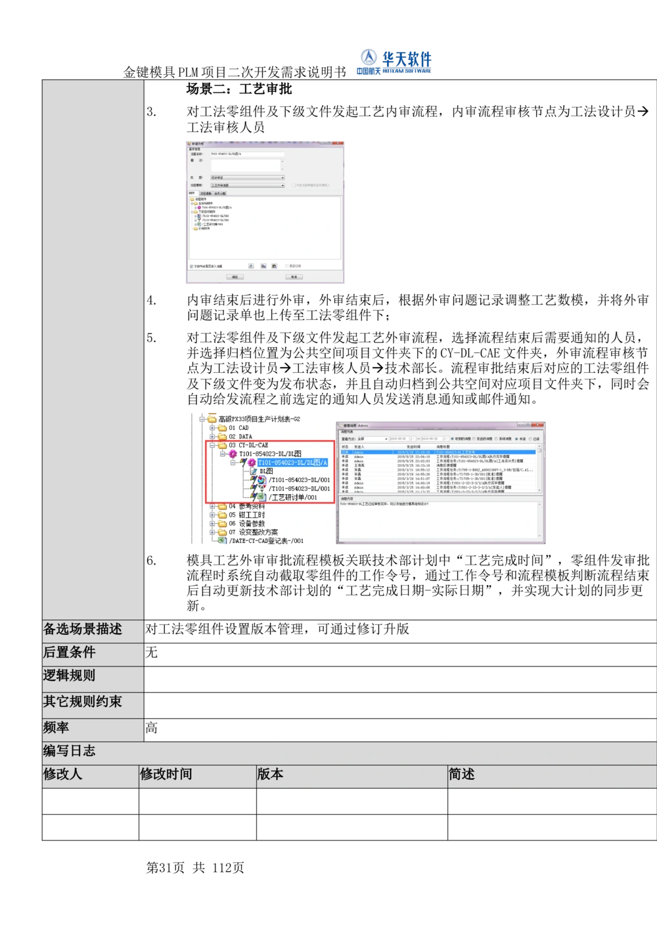The height and width of the screenshot is (929, 657).
Task: Click the 取消 button in the dialog
Action: tap(294, 277)
